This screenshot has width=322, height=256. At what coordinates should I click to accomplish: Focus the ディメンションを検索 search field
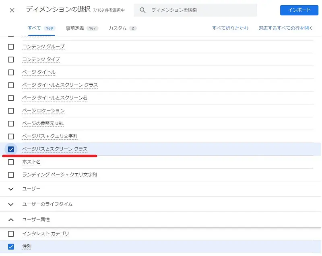tap(195, 10)
